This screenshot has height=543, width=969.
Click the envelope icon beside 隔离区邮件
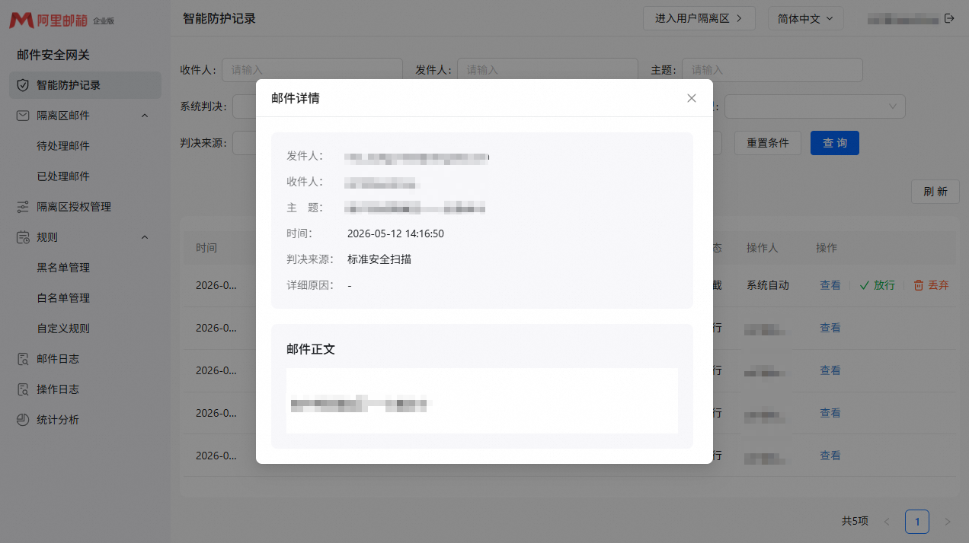[23, 116]
